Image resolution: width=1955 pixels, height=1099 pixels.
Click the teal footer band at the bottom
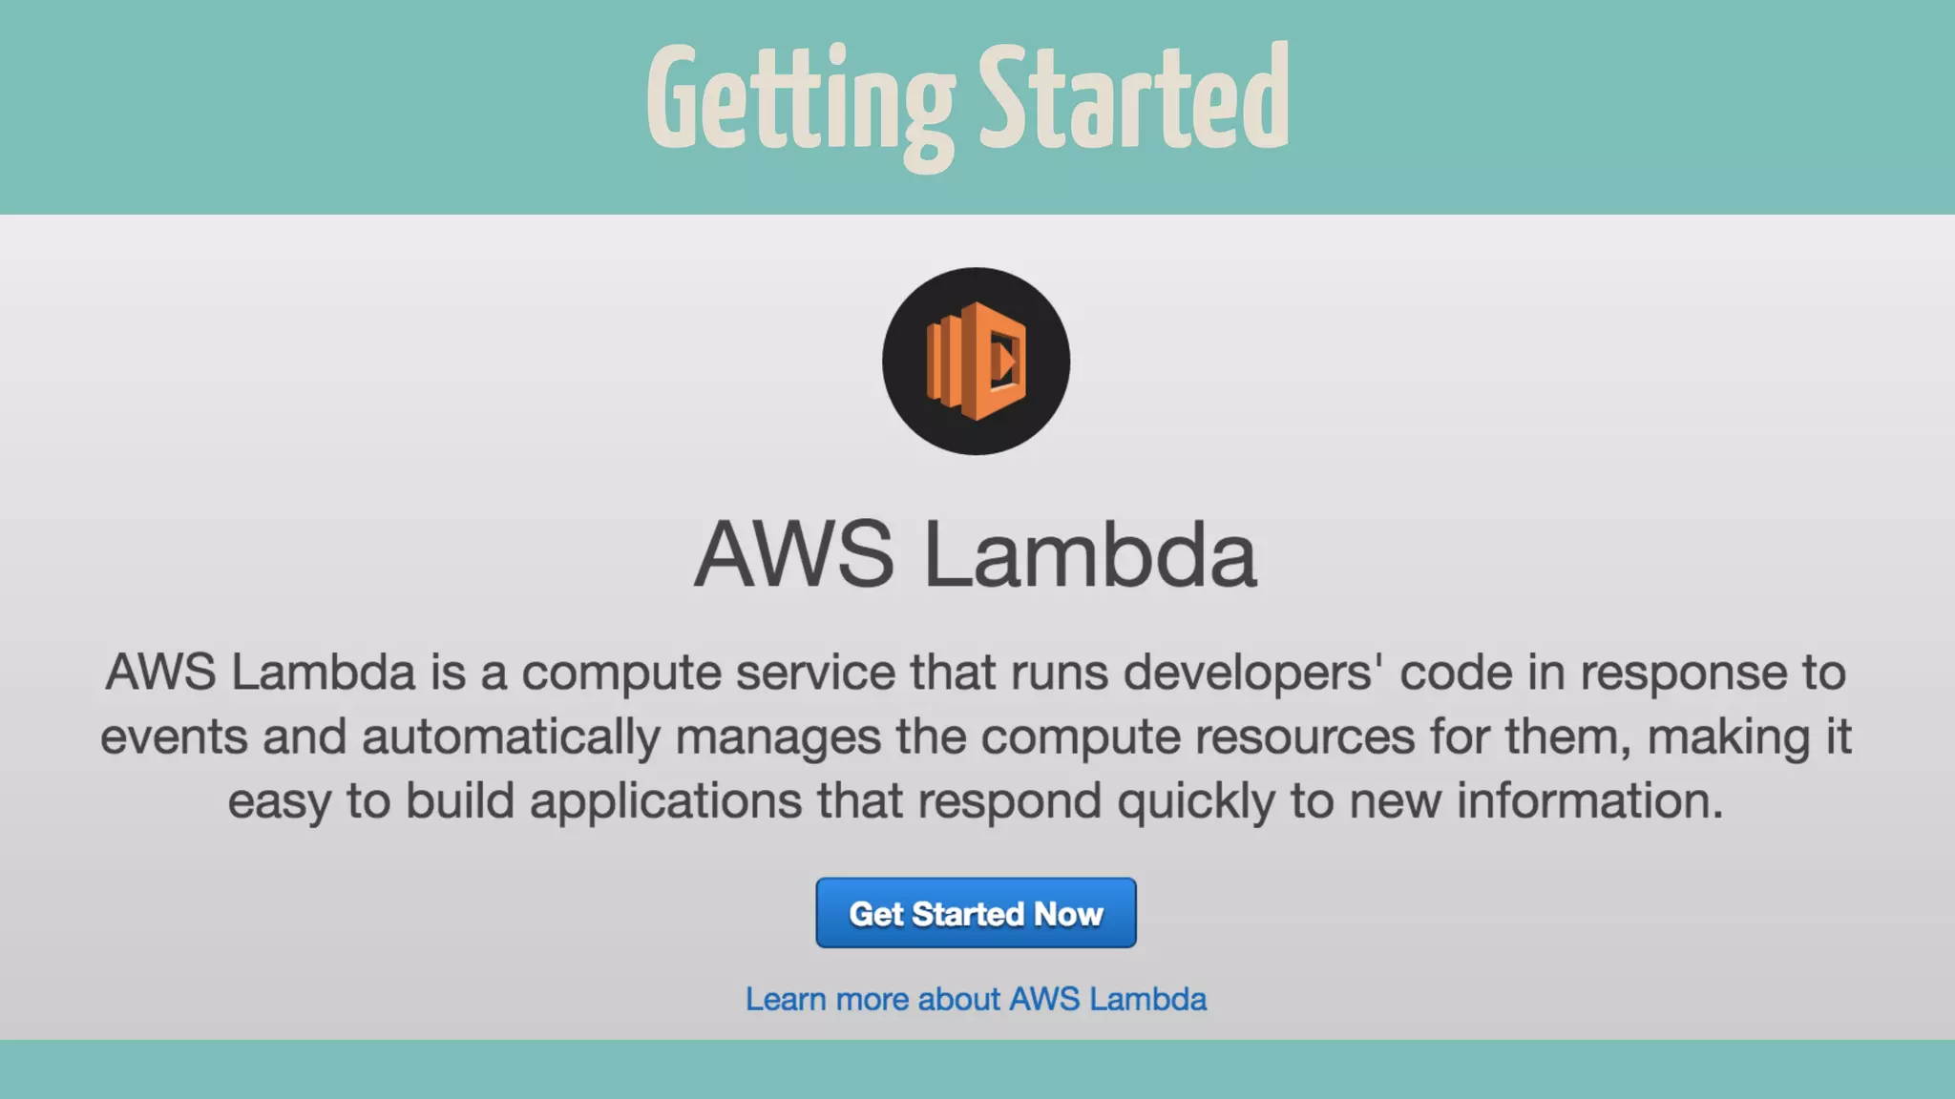tap(976, 1070)
